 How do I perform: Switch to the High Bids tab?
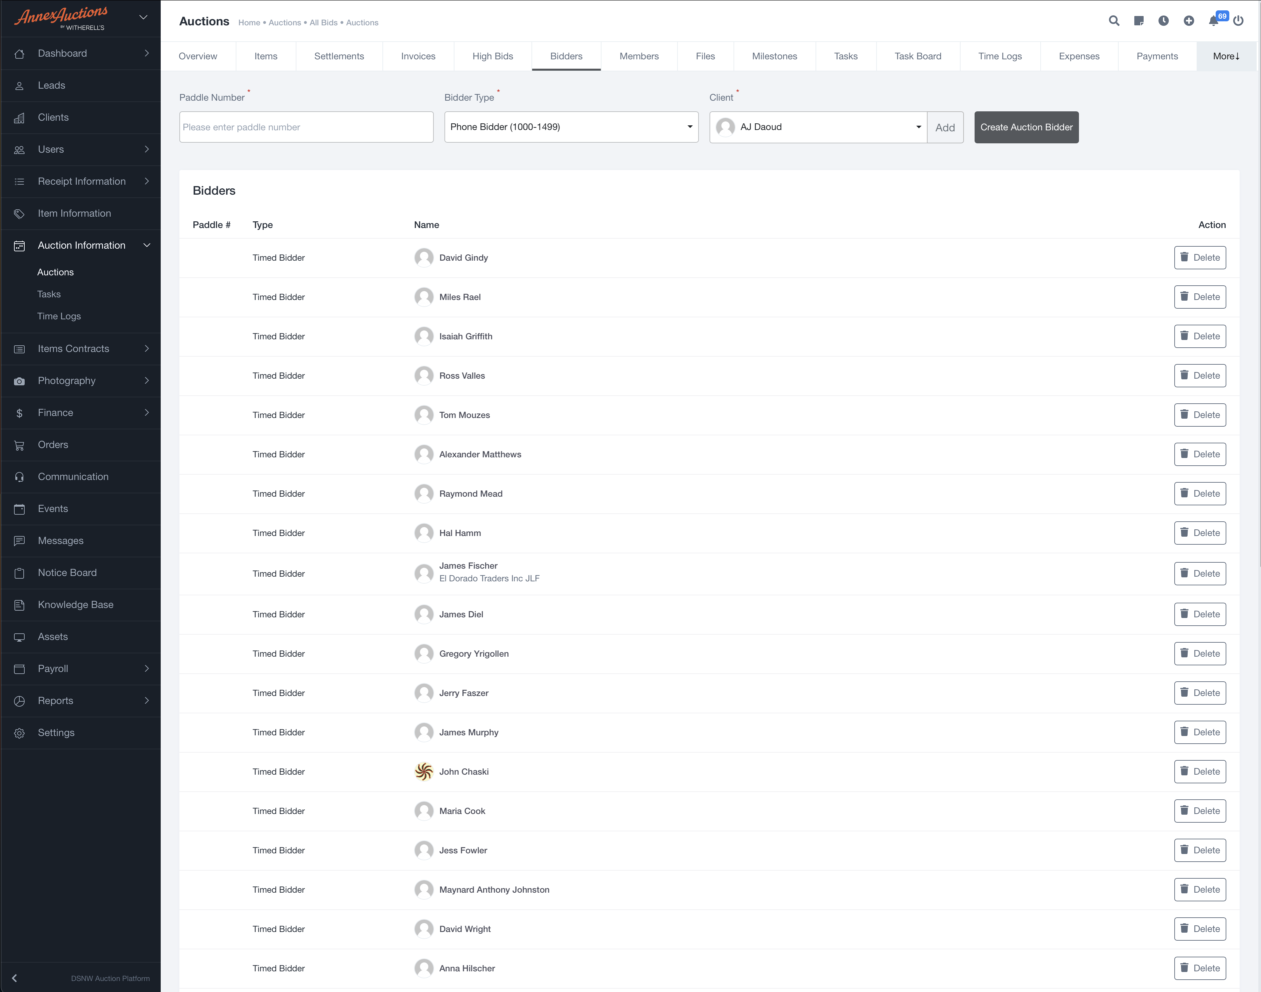[492, 56]
